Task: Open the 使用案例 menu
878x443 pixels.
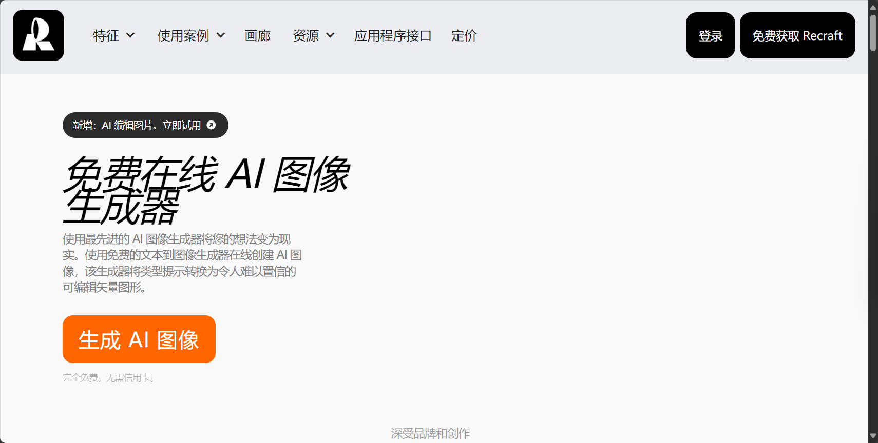Action: 191,35
